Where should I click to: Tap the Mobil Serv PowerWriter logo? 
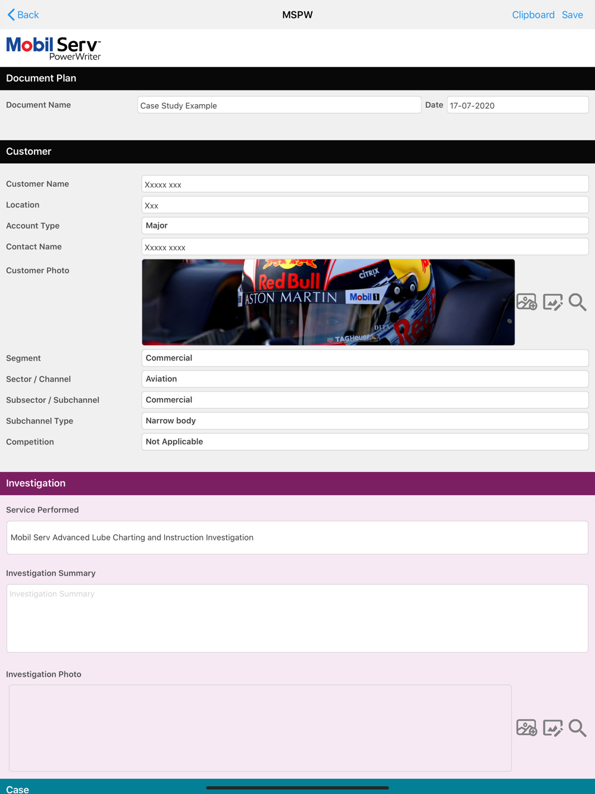coord(54,48)
